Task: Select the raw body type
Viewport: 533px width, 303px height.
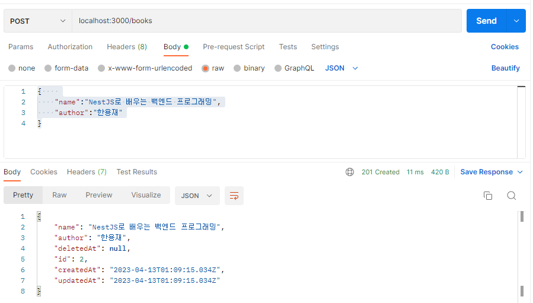Action: point(213,68)
